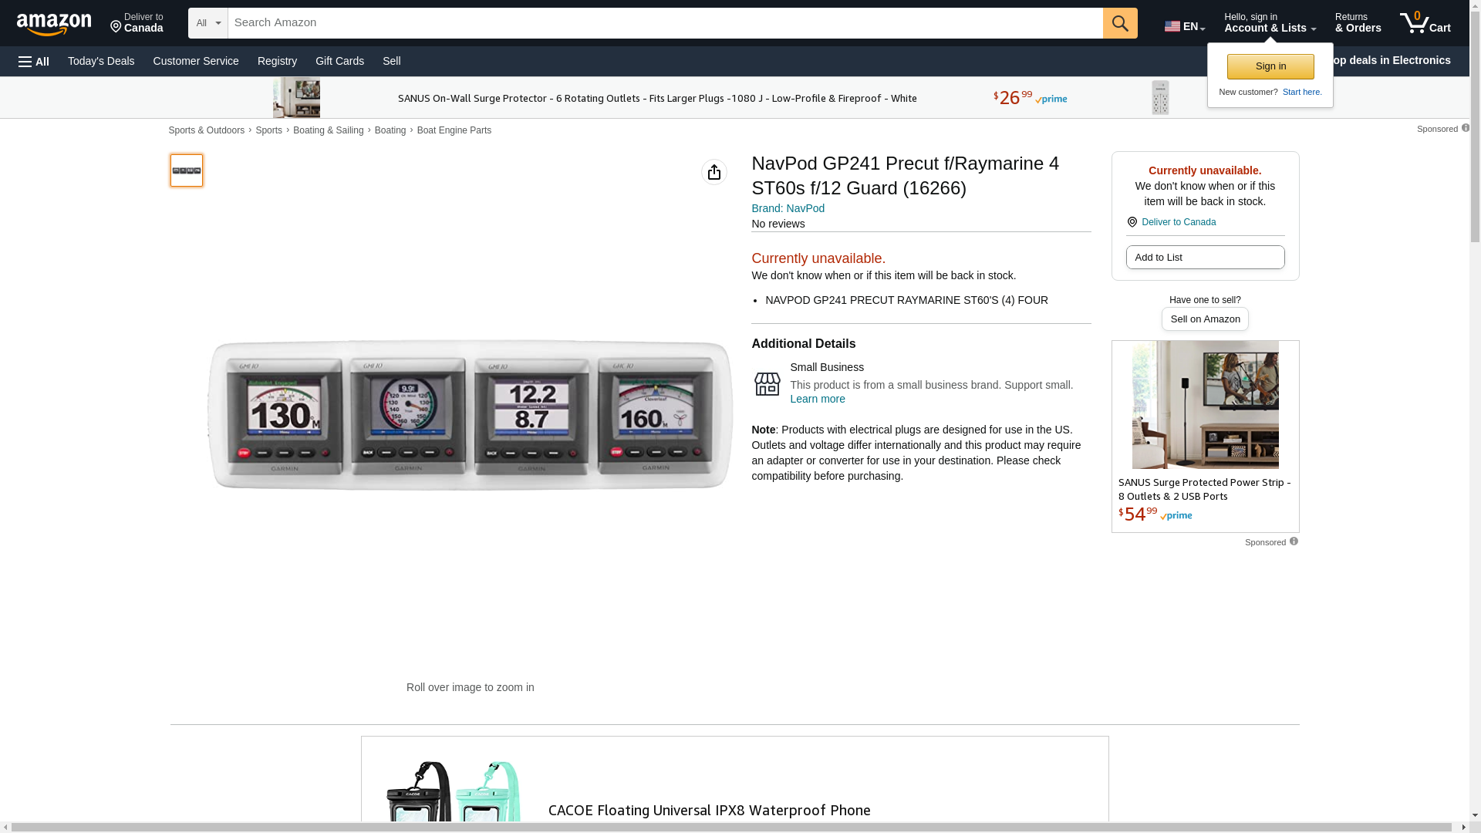Click the Sell on Amazon button
The width and height of the screenshot is (1481, 833).
coord(1205,319)
